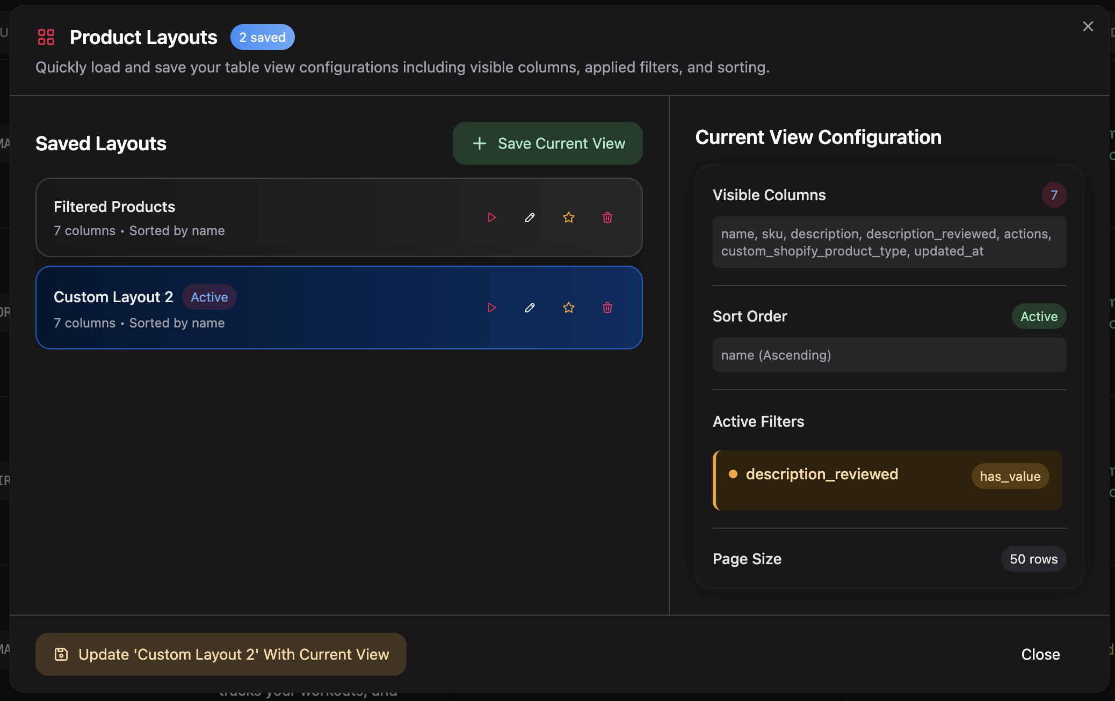Close the Product Layouts dialog
1115x701 pixels.
(1040, 654)
